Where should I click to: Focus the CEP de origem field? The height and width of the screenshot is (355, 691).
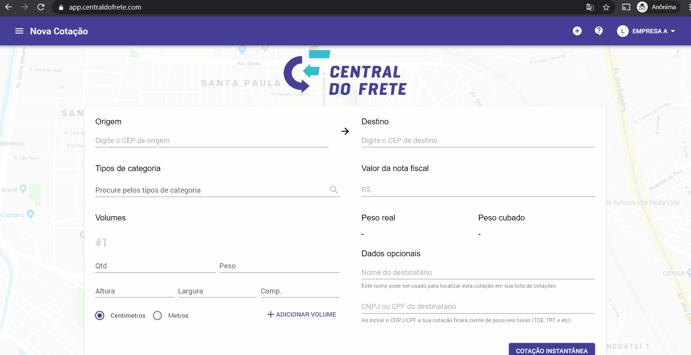pos(212,140)
